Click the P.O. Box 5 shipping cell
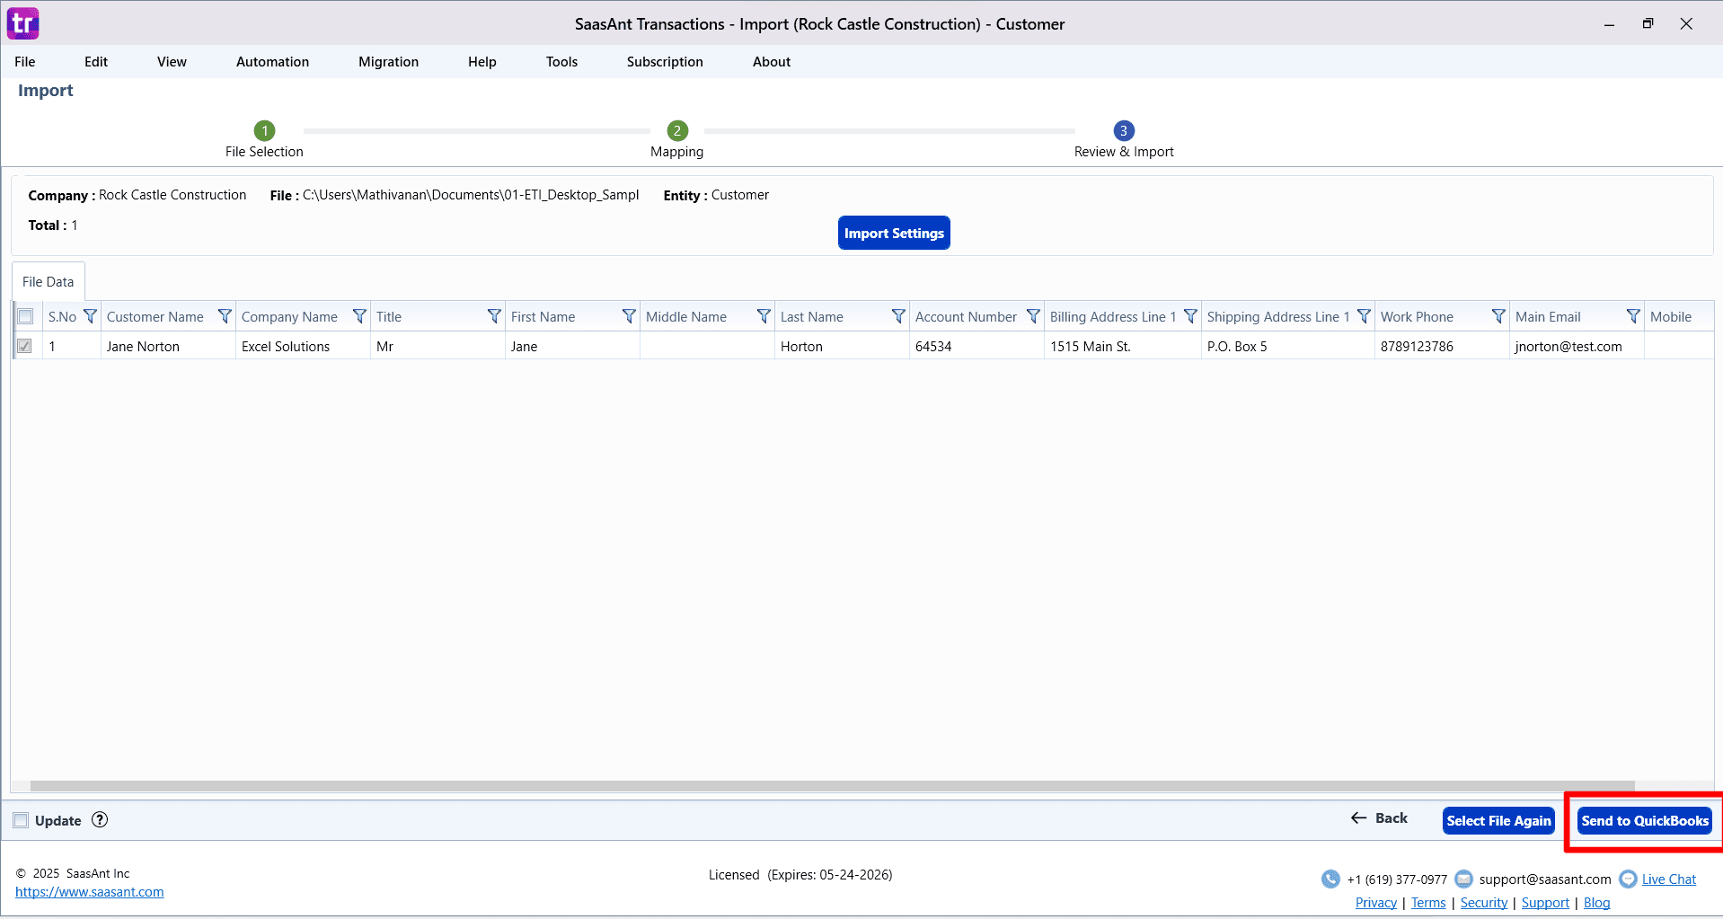 (1288, 346)
